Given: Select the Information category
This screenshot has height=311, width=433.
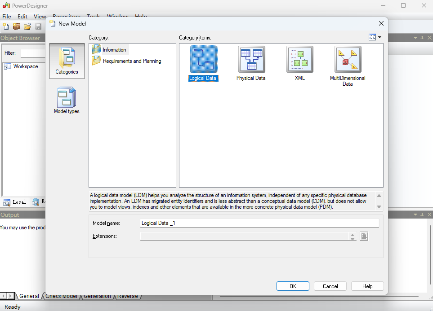Looking at the screenshot, I should [114, 50].
